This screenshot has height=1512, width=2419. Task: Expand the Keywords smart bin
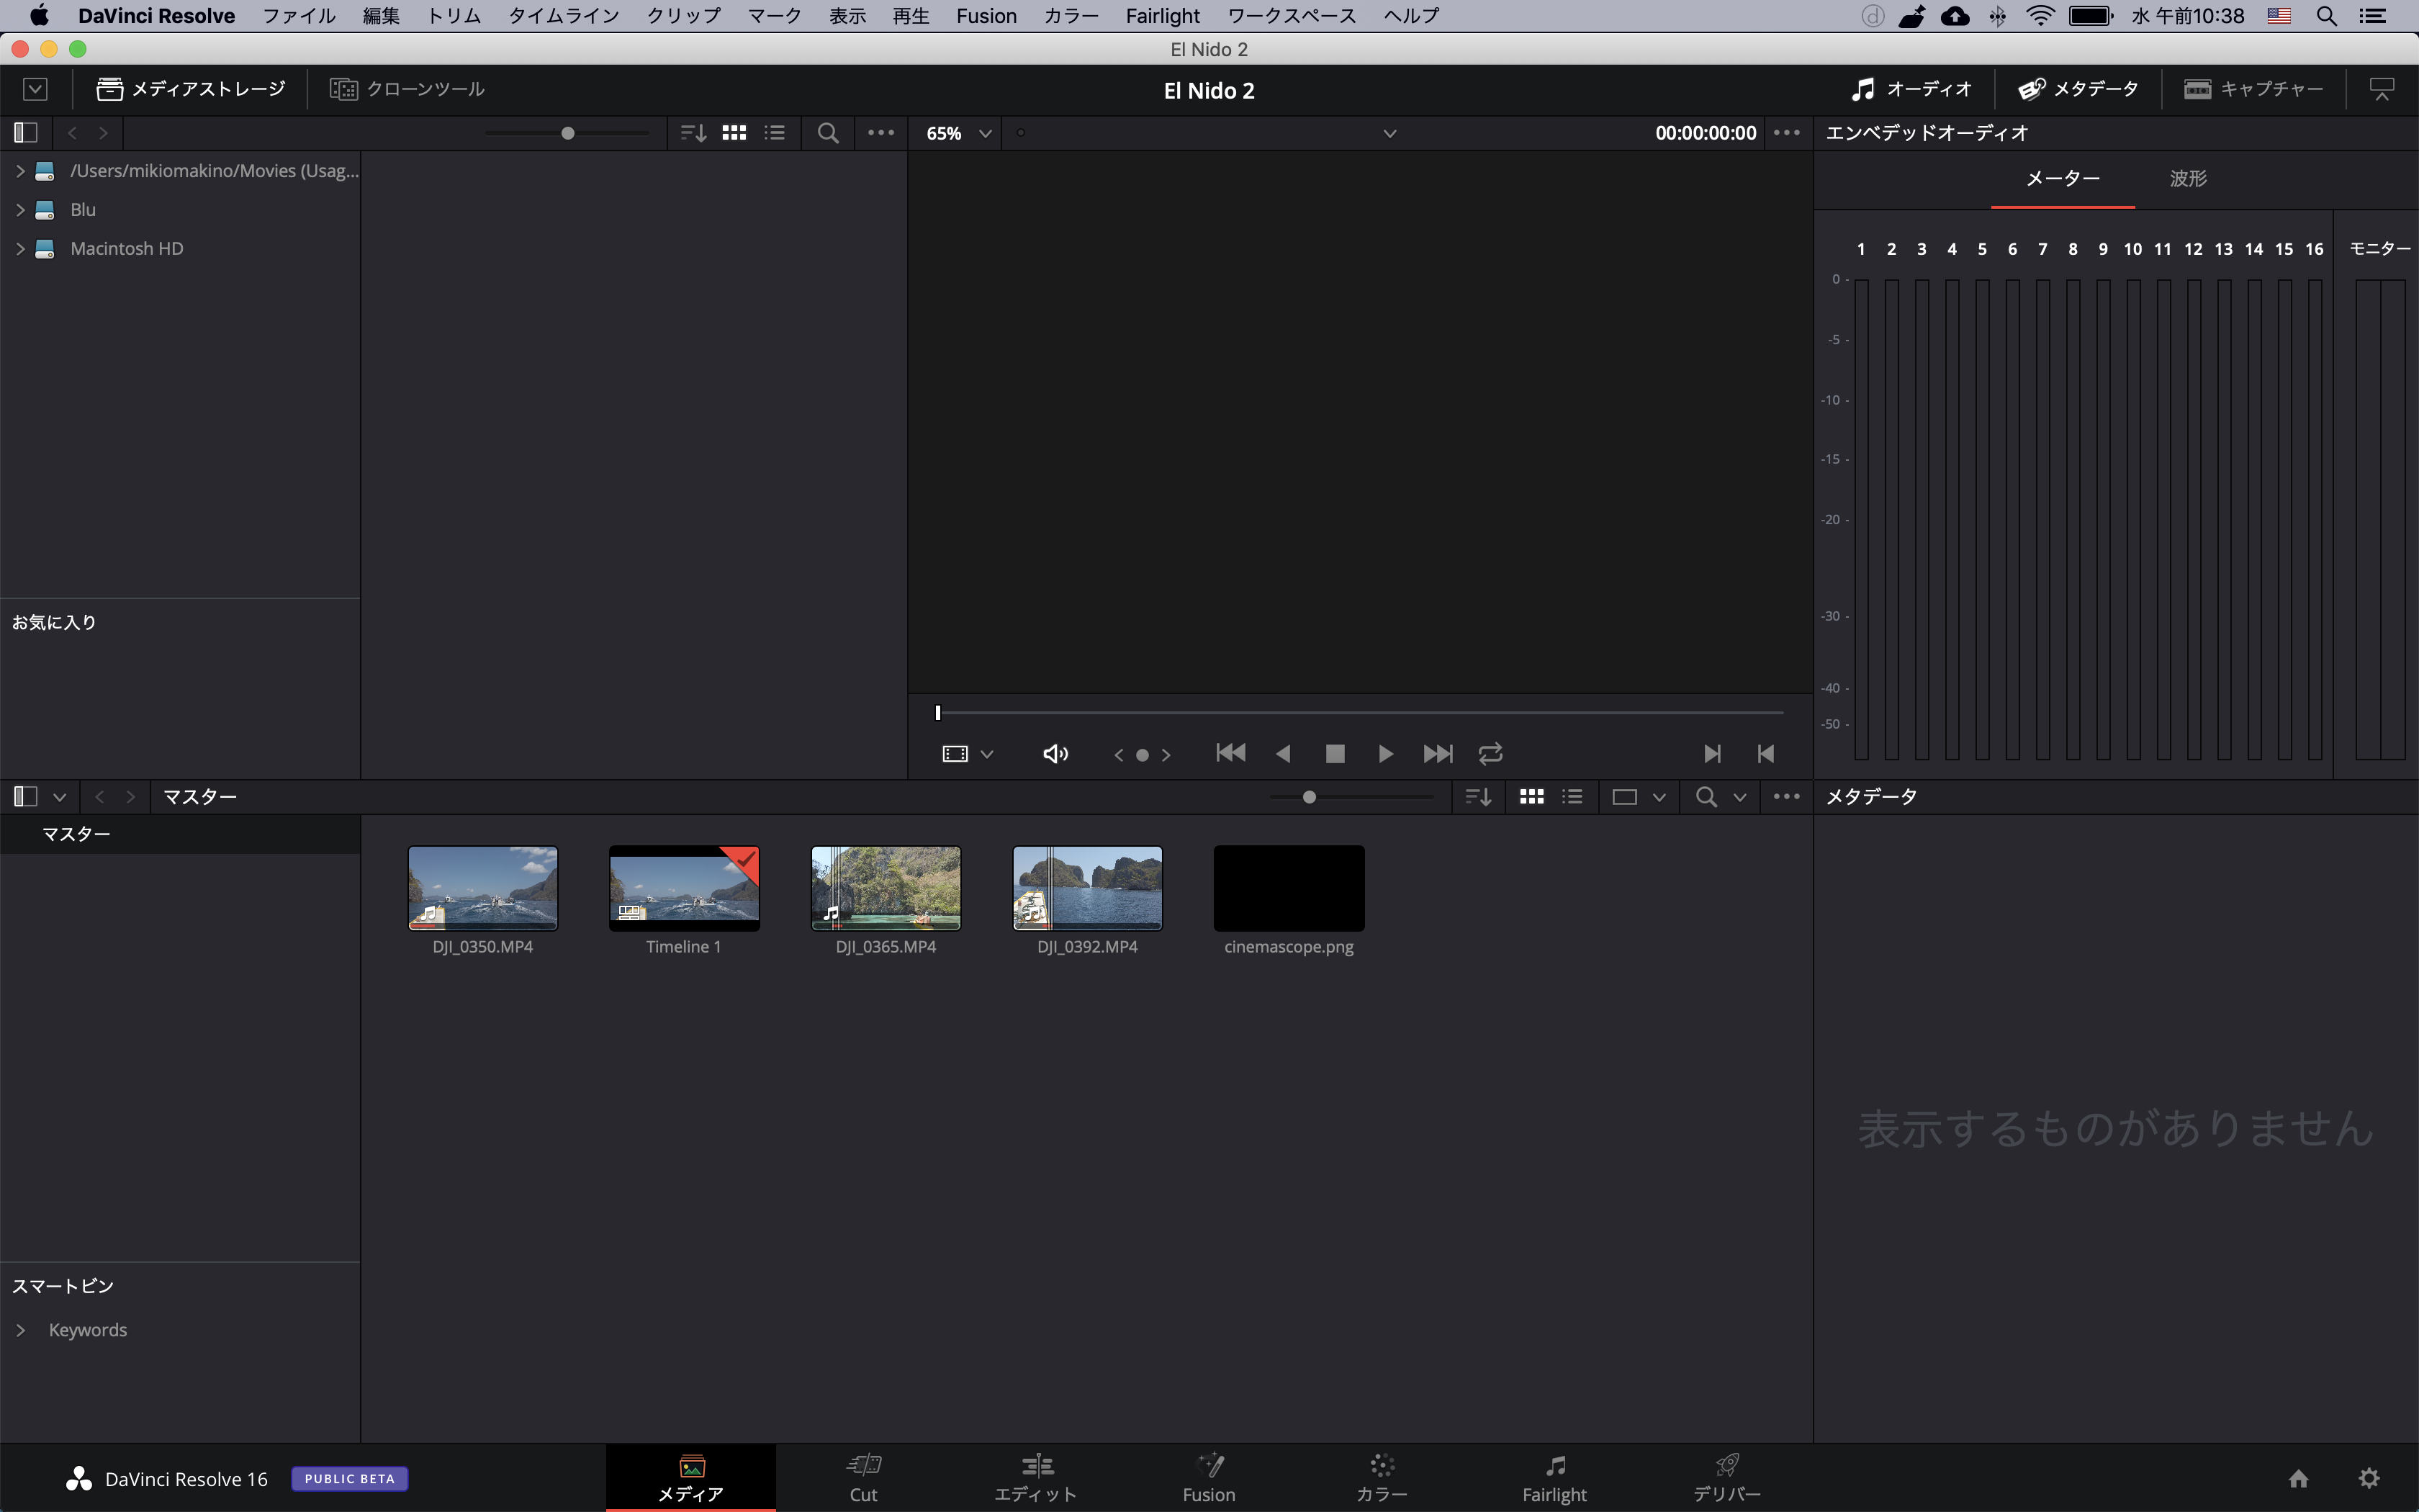coord(20,1330)
